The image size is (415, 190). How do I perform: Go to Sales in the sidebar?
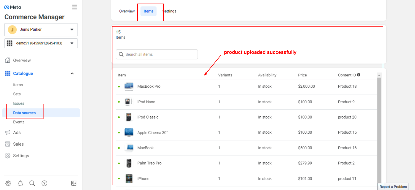pyautogui.click(x=18, y=144)
